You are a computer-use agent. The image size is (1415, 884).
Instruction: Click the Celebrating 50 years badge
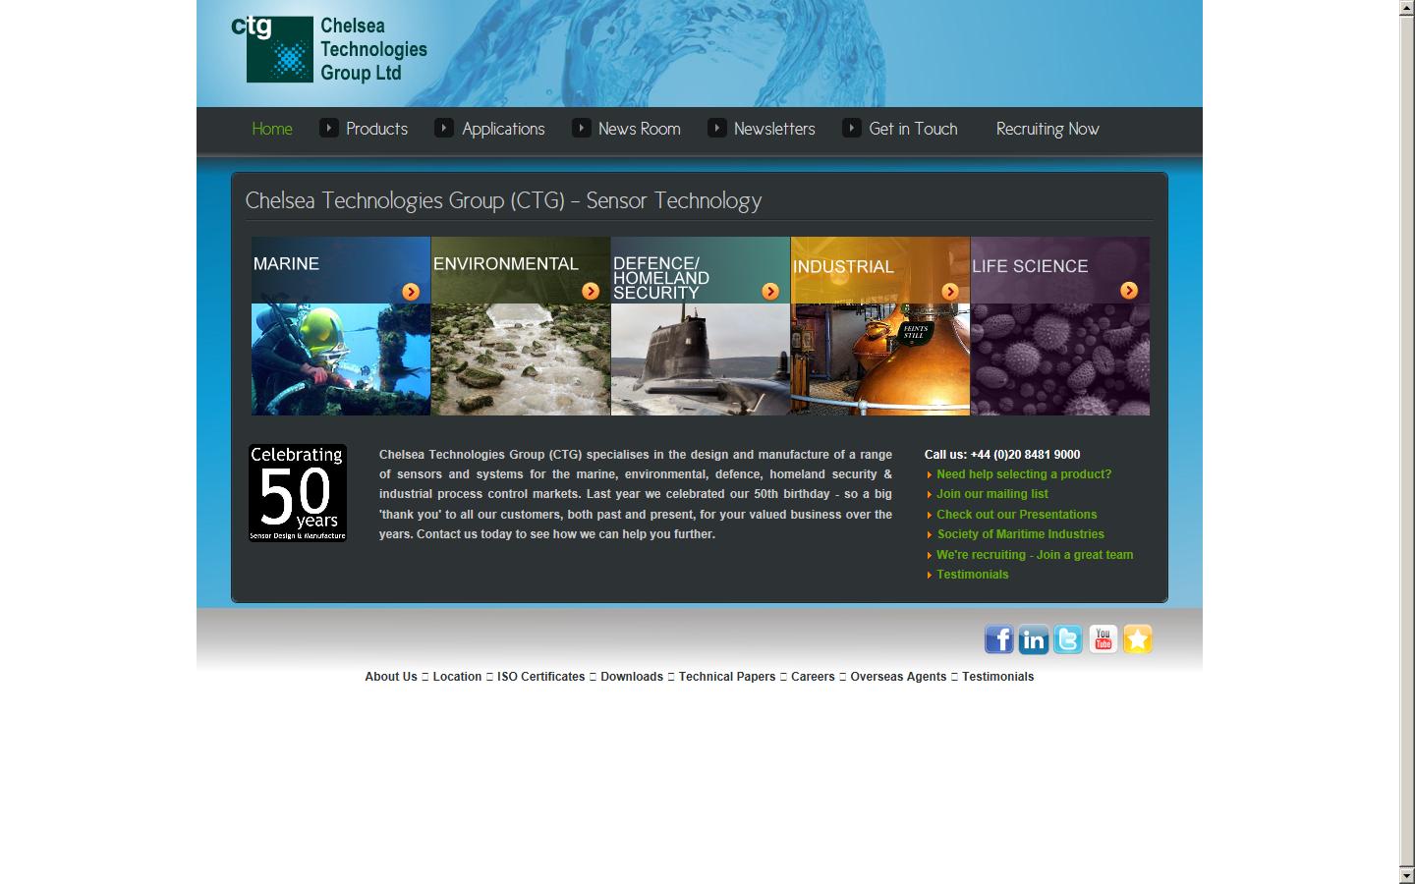pos(297,492)
